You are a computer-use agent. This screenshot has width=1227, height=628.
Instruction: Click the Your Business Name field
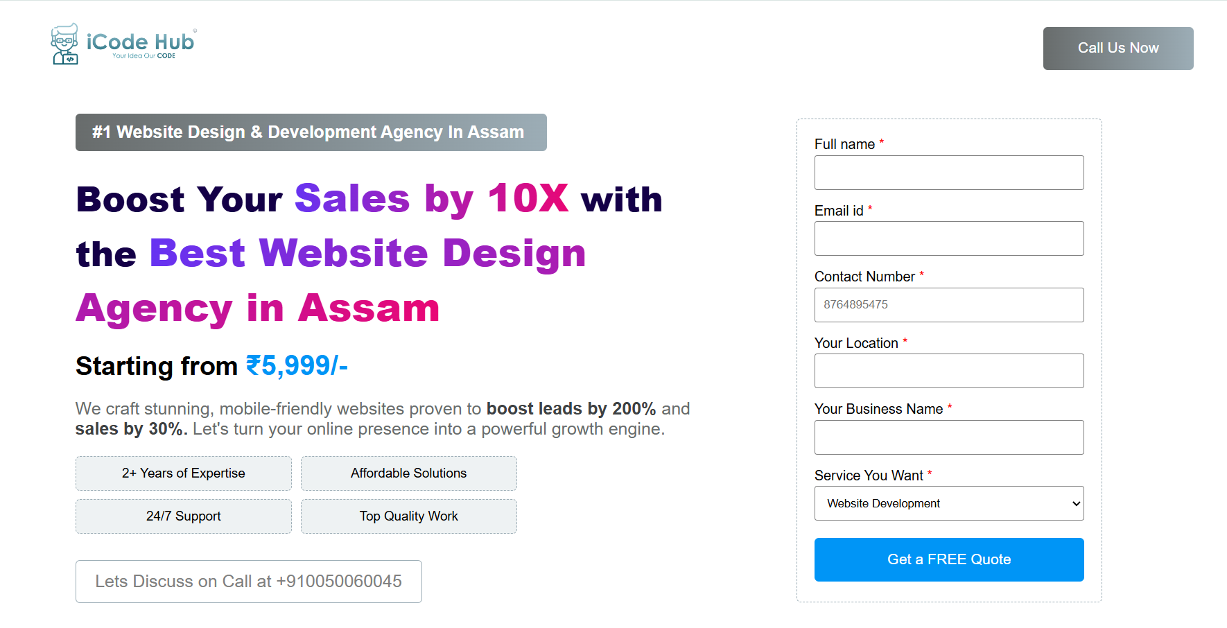tap(949, 437)
